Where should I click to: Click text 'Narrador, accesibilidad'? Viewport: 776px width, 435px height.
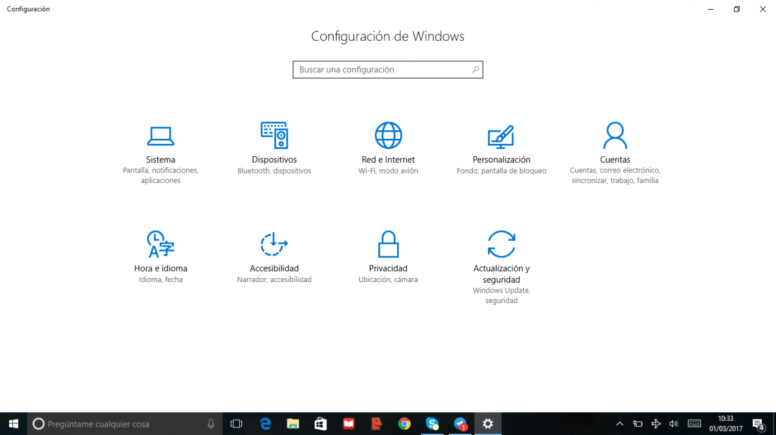pos(274,279)
